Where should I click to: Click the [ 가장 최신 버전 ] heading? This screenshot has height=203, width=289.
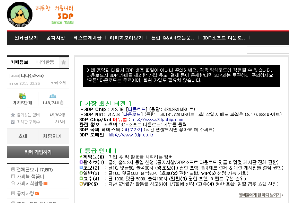(x=105, y=104)
